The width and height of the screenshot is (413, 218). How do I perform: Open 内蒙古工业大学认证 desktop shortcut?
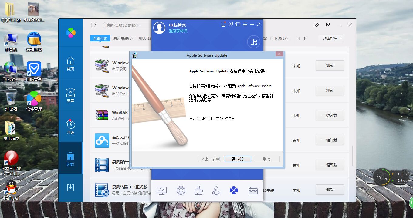point(11,163)
